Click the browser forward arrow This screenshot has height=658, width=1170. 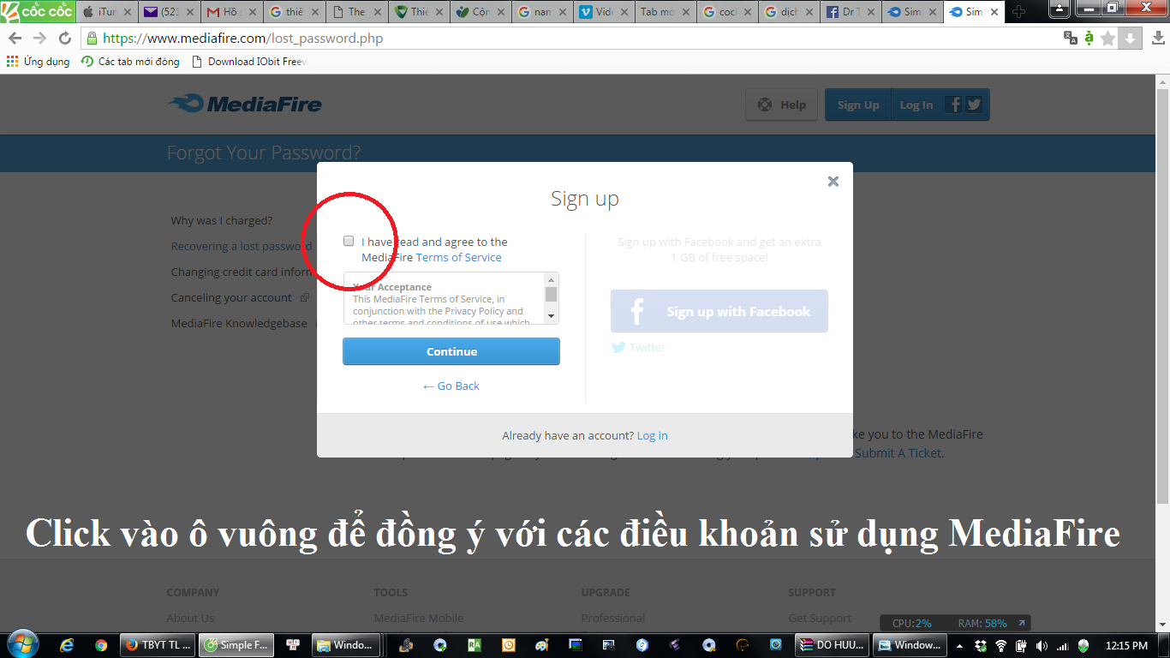pyautogui.click(x=40, y=39)
